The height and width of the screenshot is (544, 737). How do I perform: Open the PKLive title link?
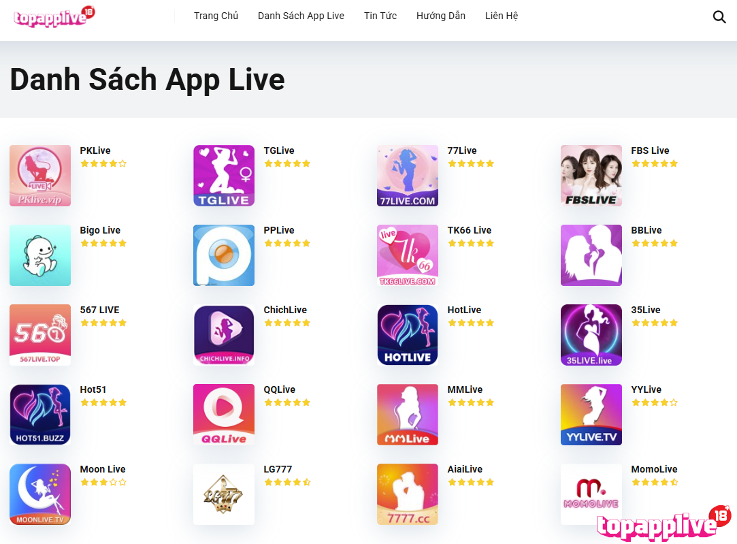95,150
